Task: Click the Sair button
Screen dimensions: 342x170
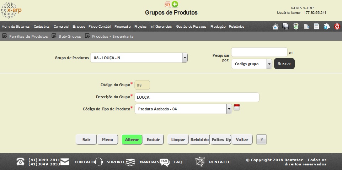Action: click(86, 139)
